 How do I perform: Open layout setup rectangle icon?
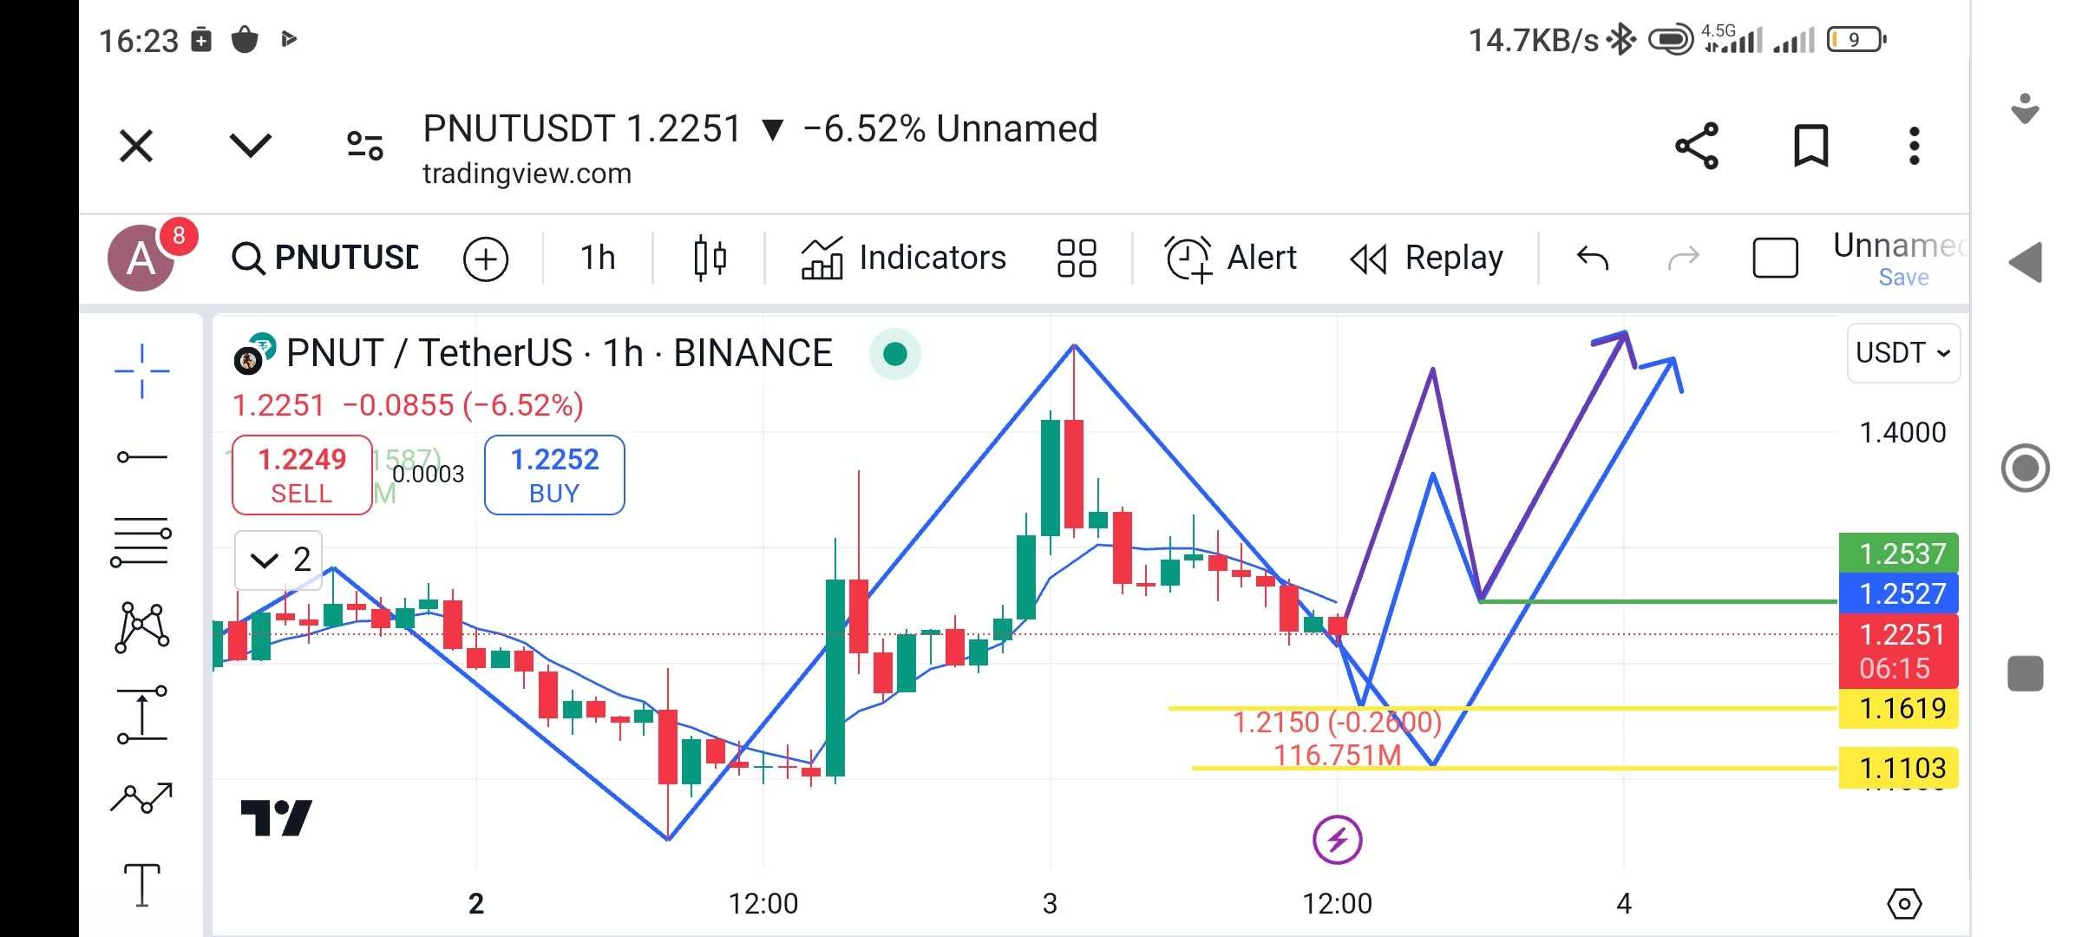pyautogui.click(x=1775, y=258)
